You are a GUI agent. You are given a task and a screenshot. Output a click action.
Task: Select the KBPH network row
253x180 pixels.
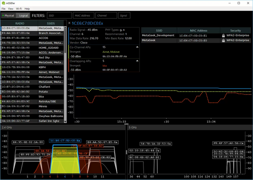[x=32, y=67]
